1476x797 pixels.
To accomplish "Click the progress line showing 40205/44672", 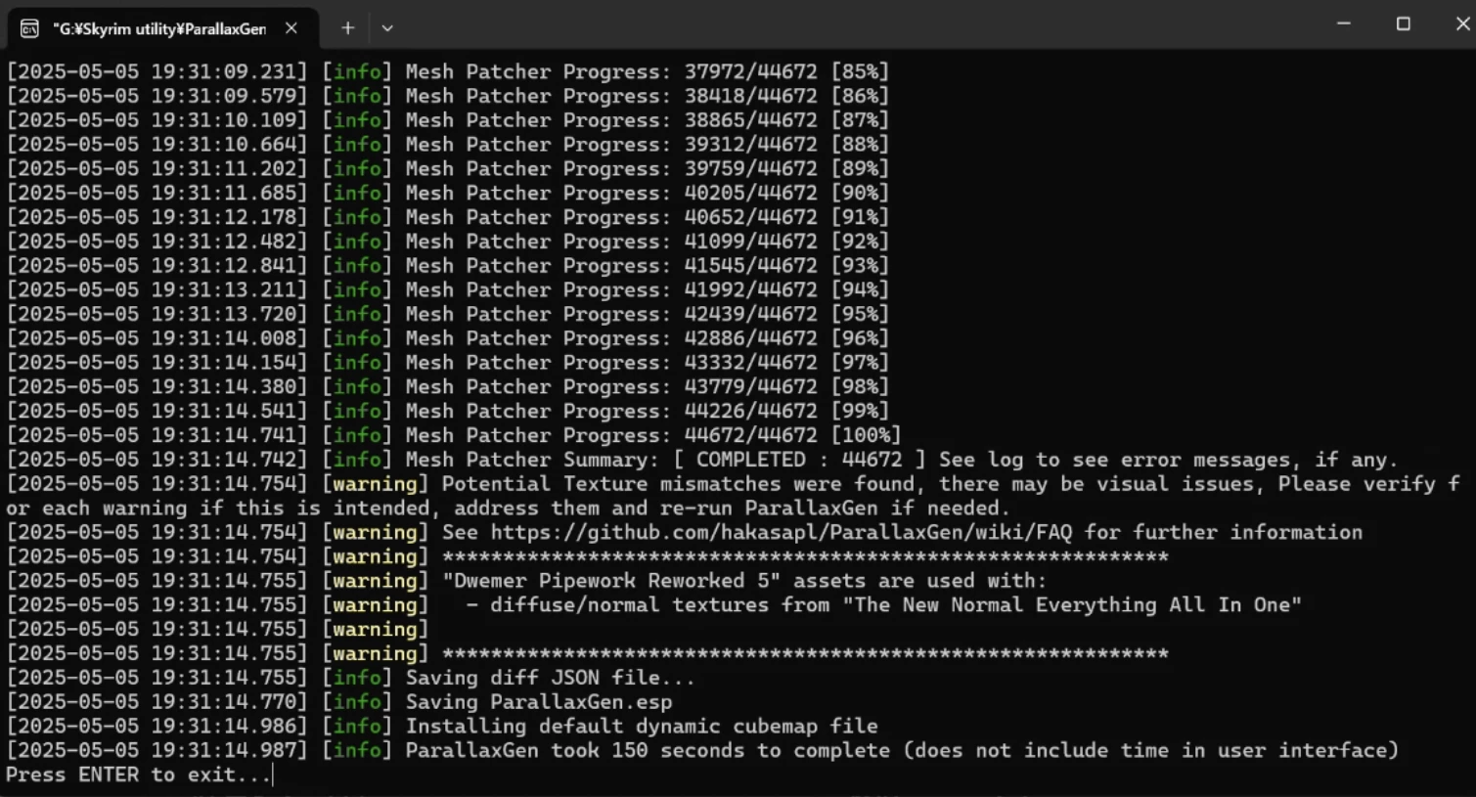I will click(447, 193).
